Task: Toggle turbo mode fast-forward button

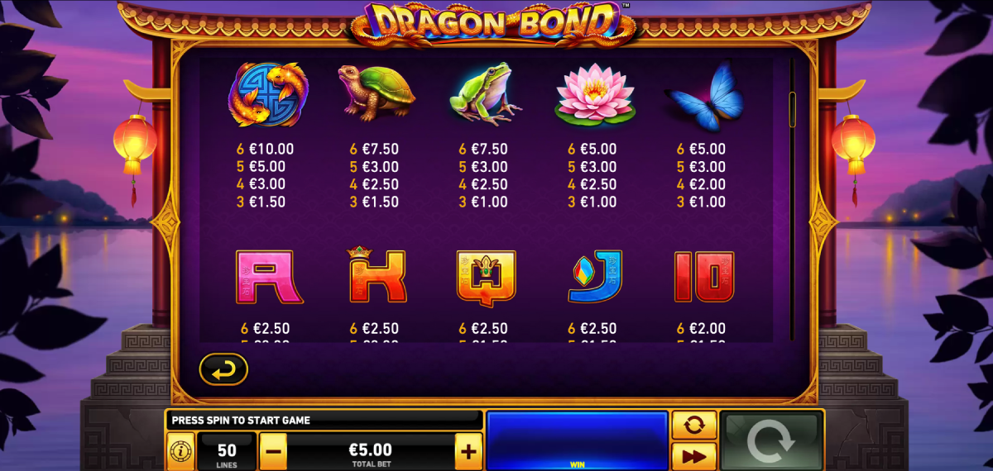Action: [694, 456]
